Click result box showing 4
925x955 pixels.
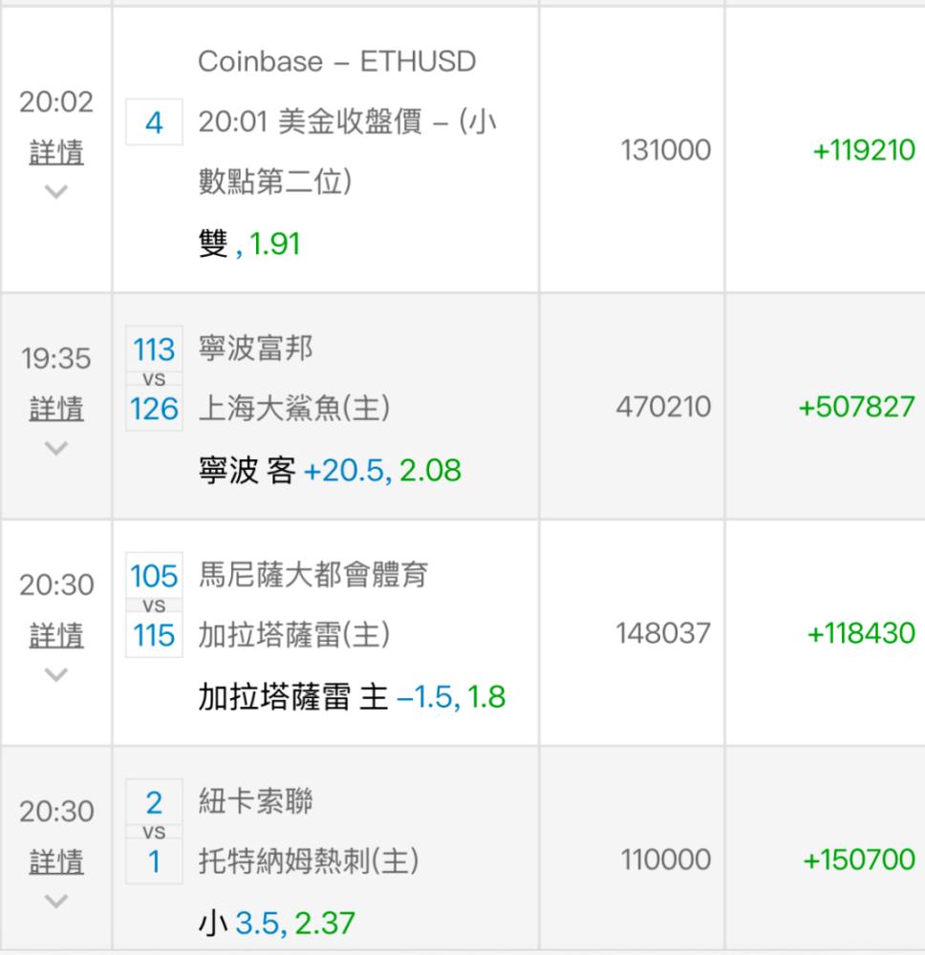click(x=154, y=123)
